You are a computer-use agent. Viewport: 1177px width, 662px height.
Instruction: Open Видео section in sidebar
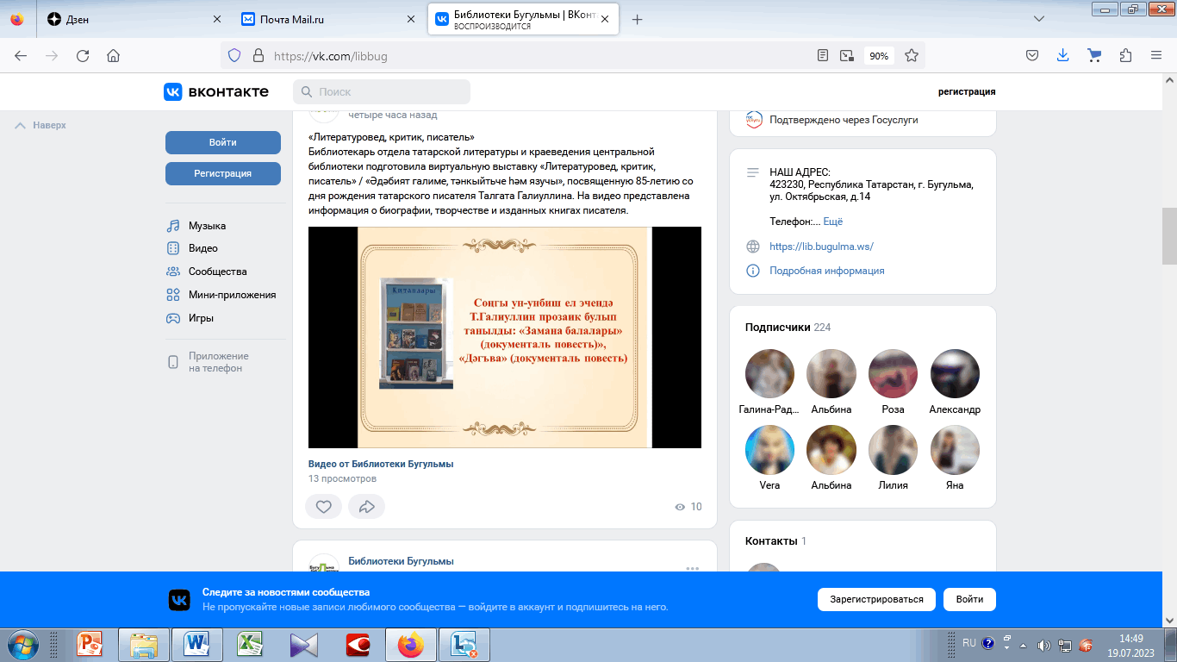point(203,248)
